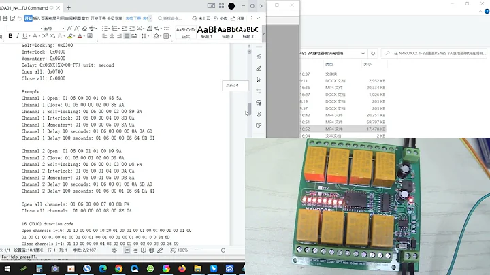This screenshot has height=275, width=490.
Task: Switch to web layout view
Action: point(152,250)
